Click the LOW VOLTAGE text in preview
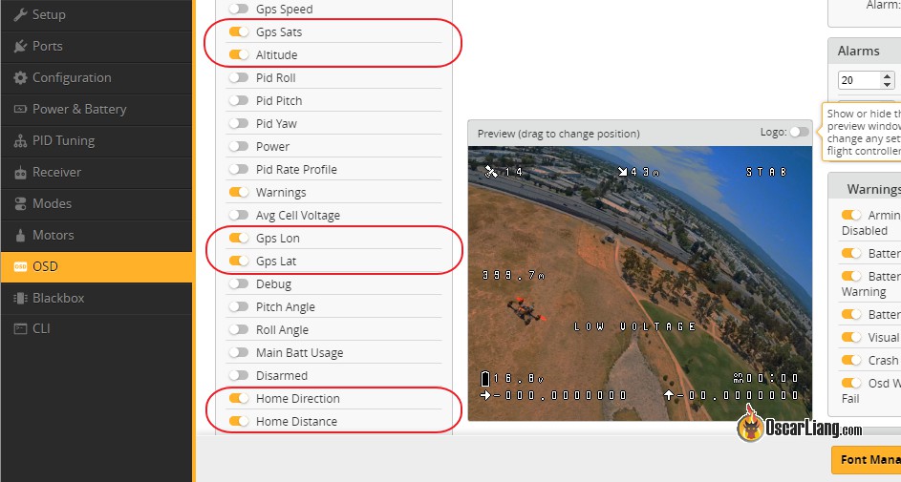This screenshot has height=482, width=901. click(x=635, y=326)
